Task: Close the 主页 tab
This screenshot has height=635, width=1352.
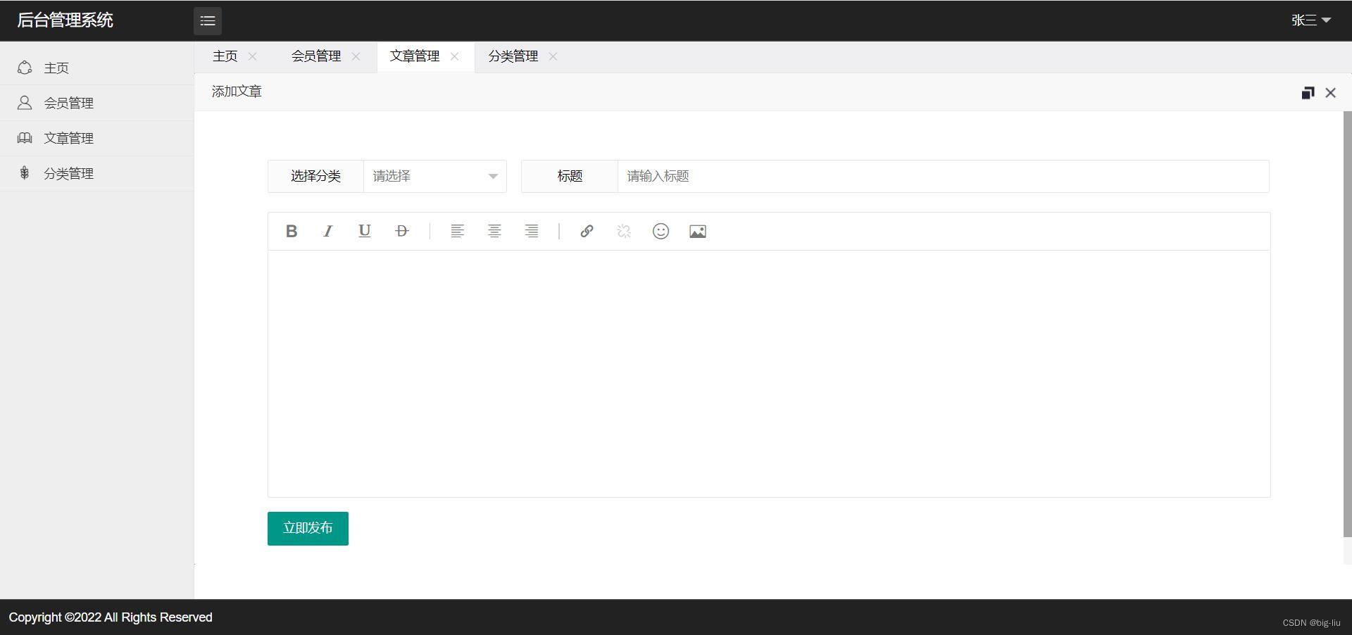Action: click(x=253, y=56)
